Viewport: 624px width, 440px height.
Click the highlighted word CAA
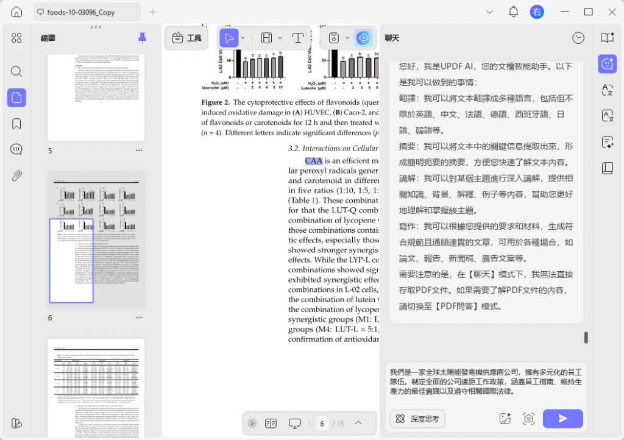coord(314,161)
